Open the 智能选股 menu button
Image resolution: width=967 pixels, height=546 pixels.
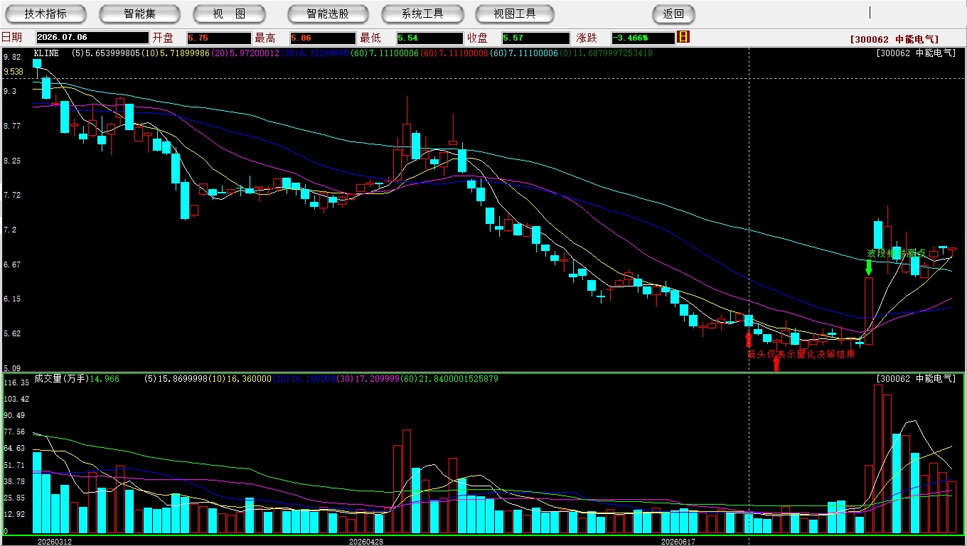(x=328, y=14)
